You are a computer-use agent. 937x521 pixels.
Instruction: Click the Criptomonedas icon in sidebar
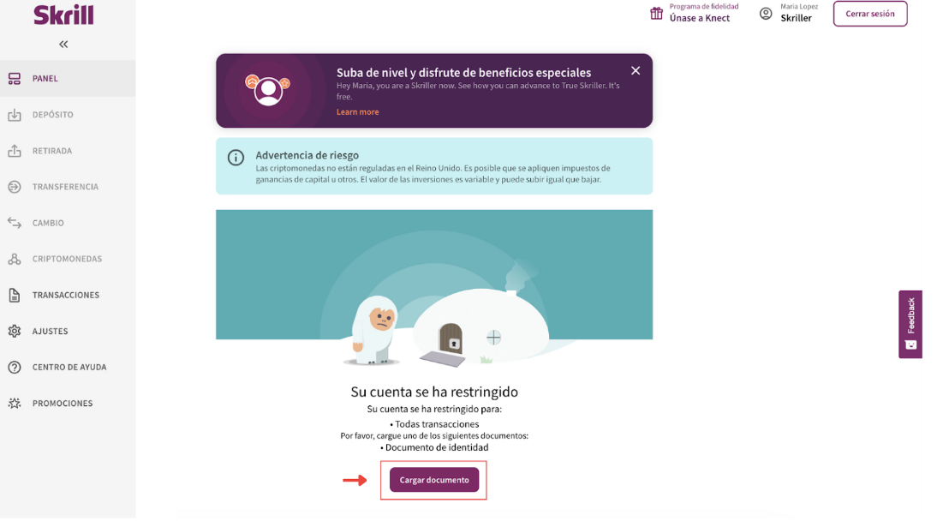tap(15, 259)
